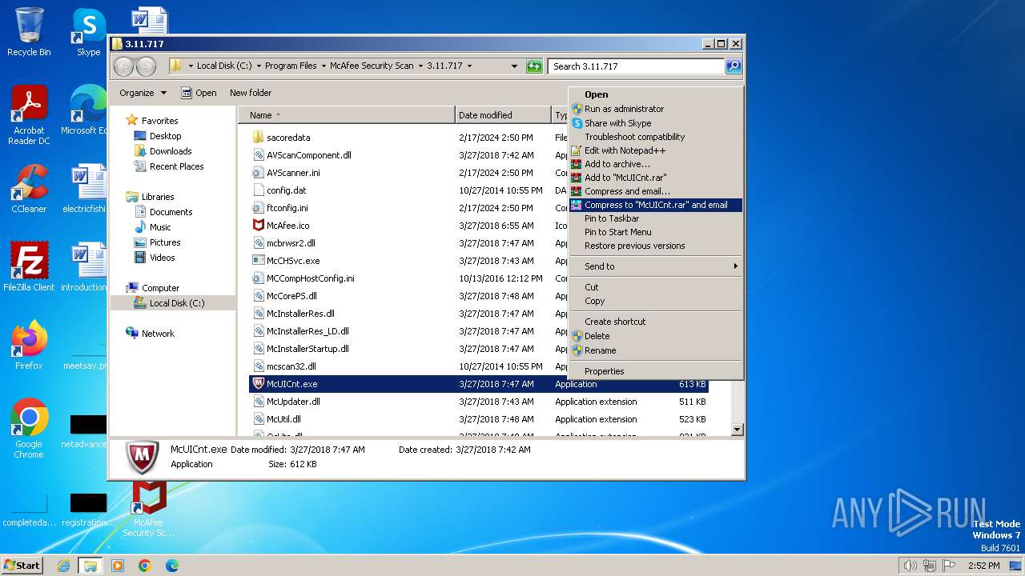Choose Pin to Start Menu

click(x=656, y=232)
